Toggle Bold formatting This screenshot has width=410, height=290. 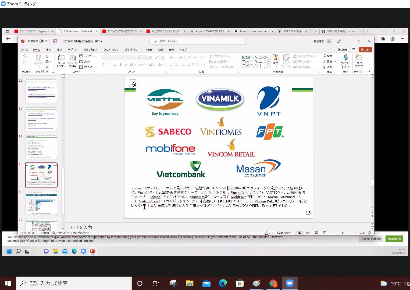pyautogui.click(x=103, y=64)
